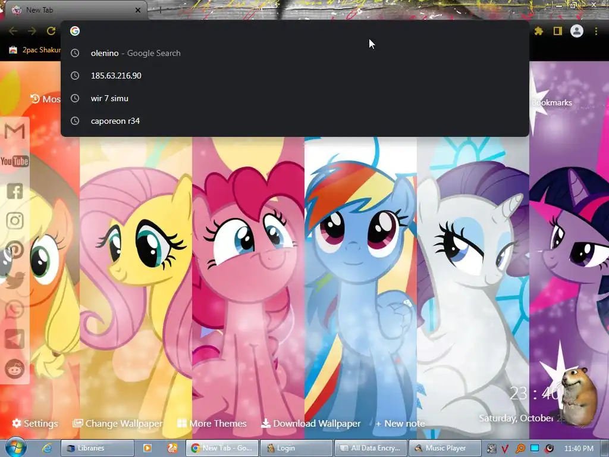
Task: Open Facebook from the sidebar
Action: 15,191
